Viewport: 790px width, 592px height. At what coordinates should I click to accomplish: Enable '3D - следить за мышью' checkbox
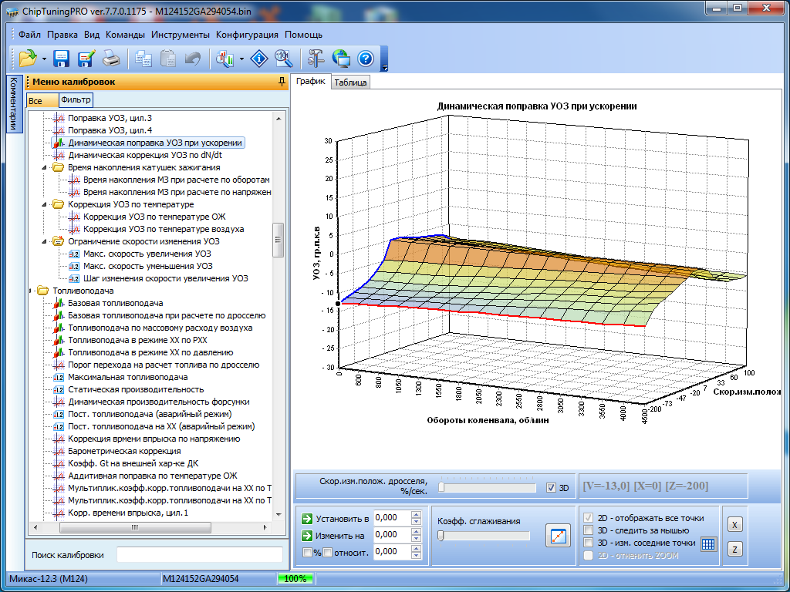(589, 530)
